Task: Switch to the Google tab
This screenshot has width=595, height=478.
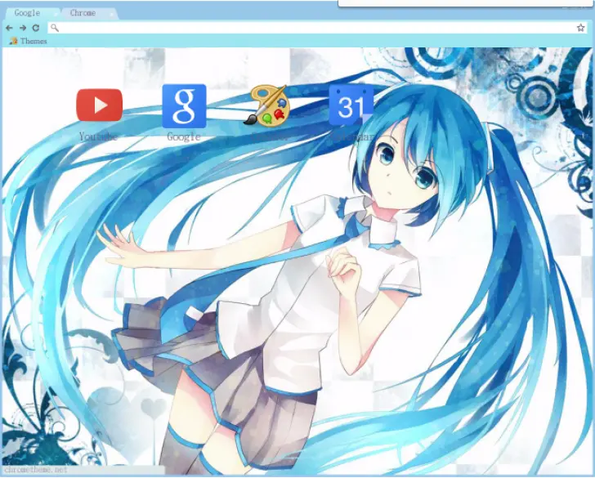Action: point(27,13)
